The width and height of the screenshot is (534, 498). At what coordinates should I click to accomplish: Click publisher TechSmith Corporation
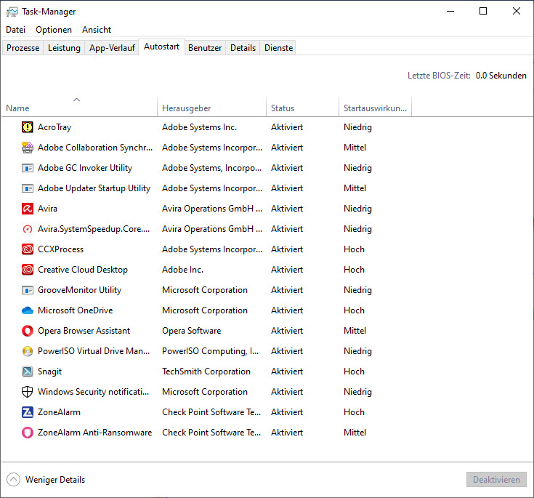click(206, 372)
